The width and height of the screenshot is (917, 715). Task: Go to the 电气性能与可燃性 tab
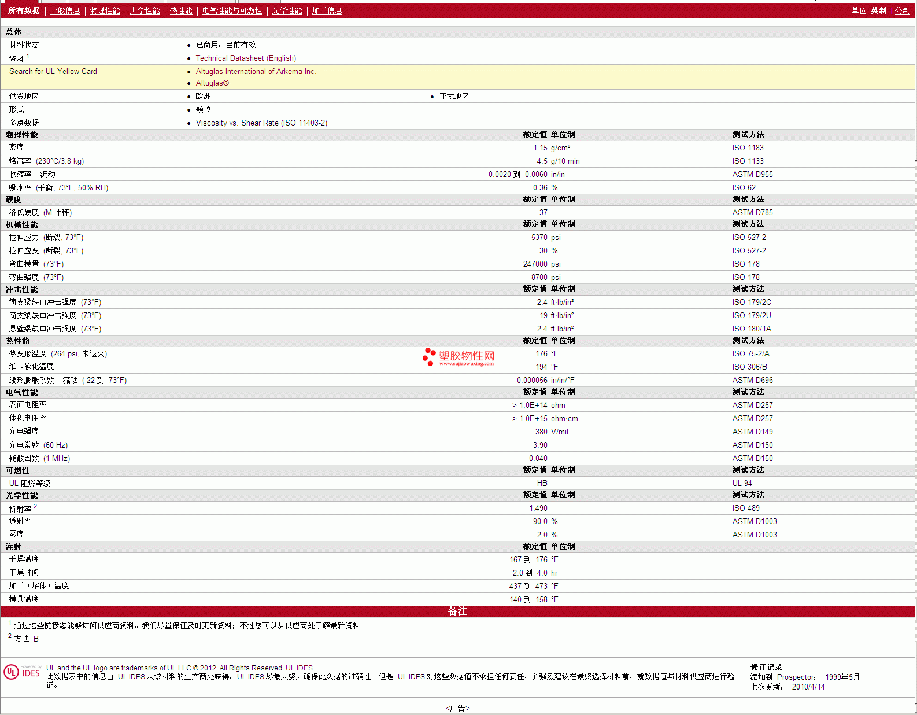[x=232, y=10]
